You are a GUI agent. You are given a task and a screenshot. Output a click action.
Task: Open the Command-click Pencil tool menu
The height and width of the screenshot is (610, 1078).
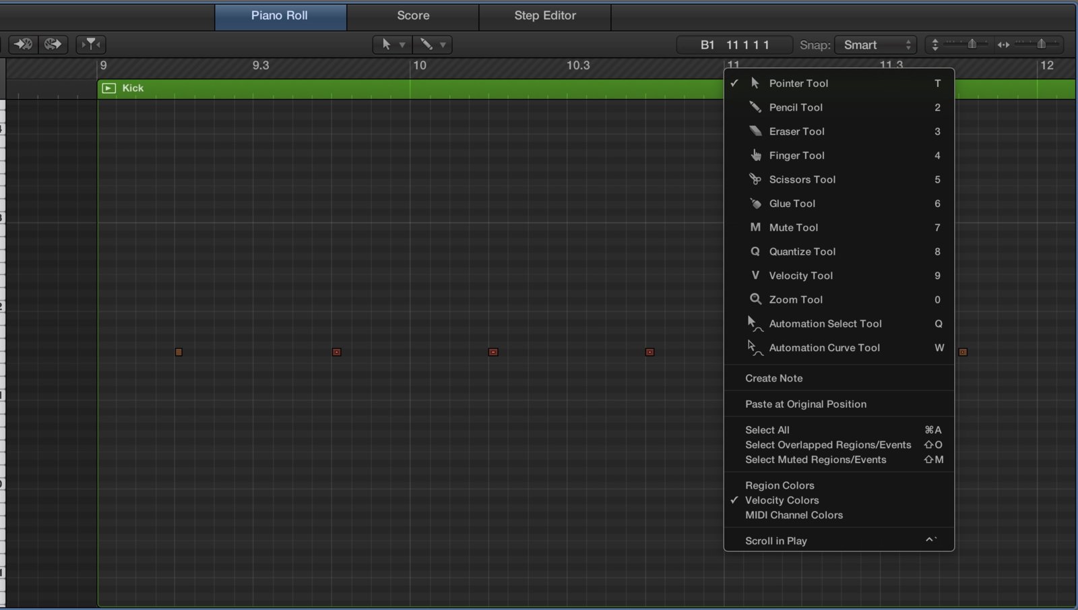[x=432, y=44]
